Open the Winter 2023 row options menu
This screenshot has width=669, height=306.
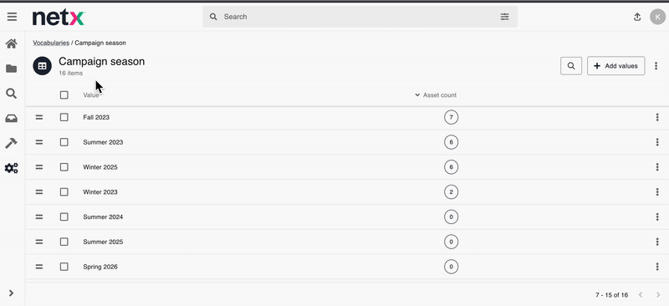(x=657, y=192)
